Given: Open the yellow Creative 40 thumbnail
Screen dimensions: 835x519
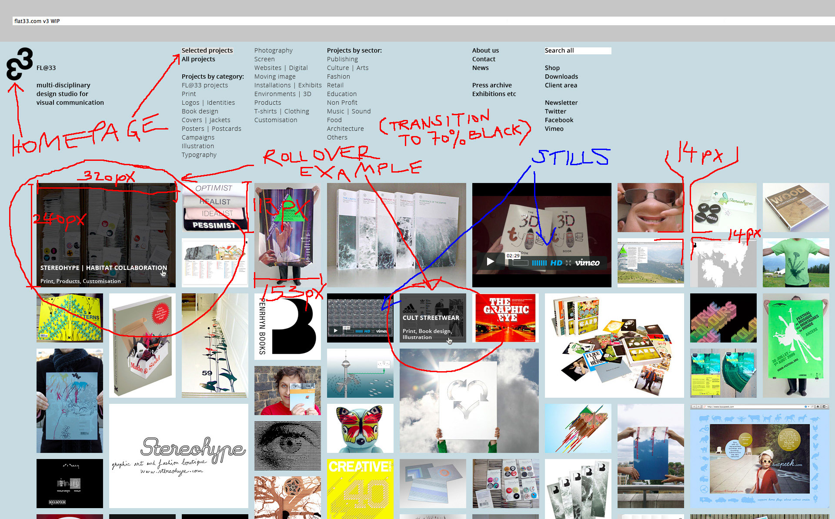Looking at the screenshot, I should click(360, 489).
